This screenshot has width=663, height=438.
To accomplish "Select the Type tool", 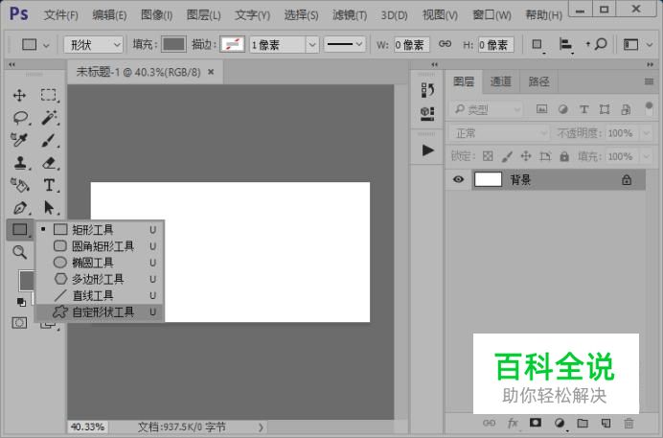I will (x=49, y=185).
